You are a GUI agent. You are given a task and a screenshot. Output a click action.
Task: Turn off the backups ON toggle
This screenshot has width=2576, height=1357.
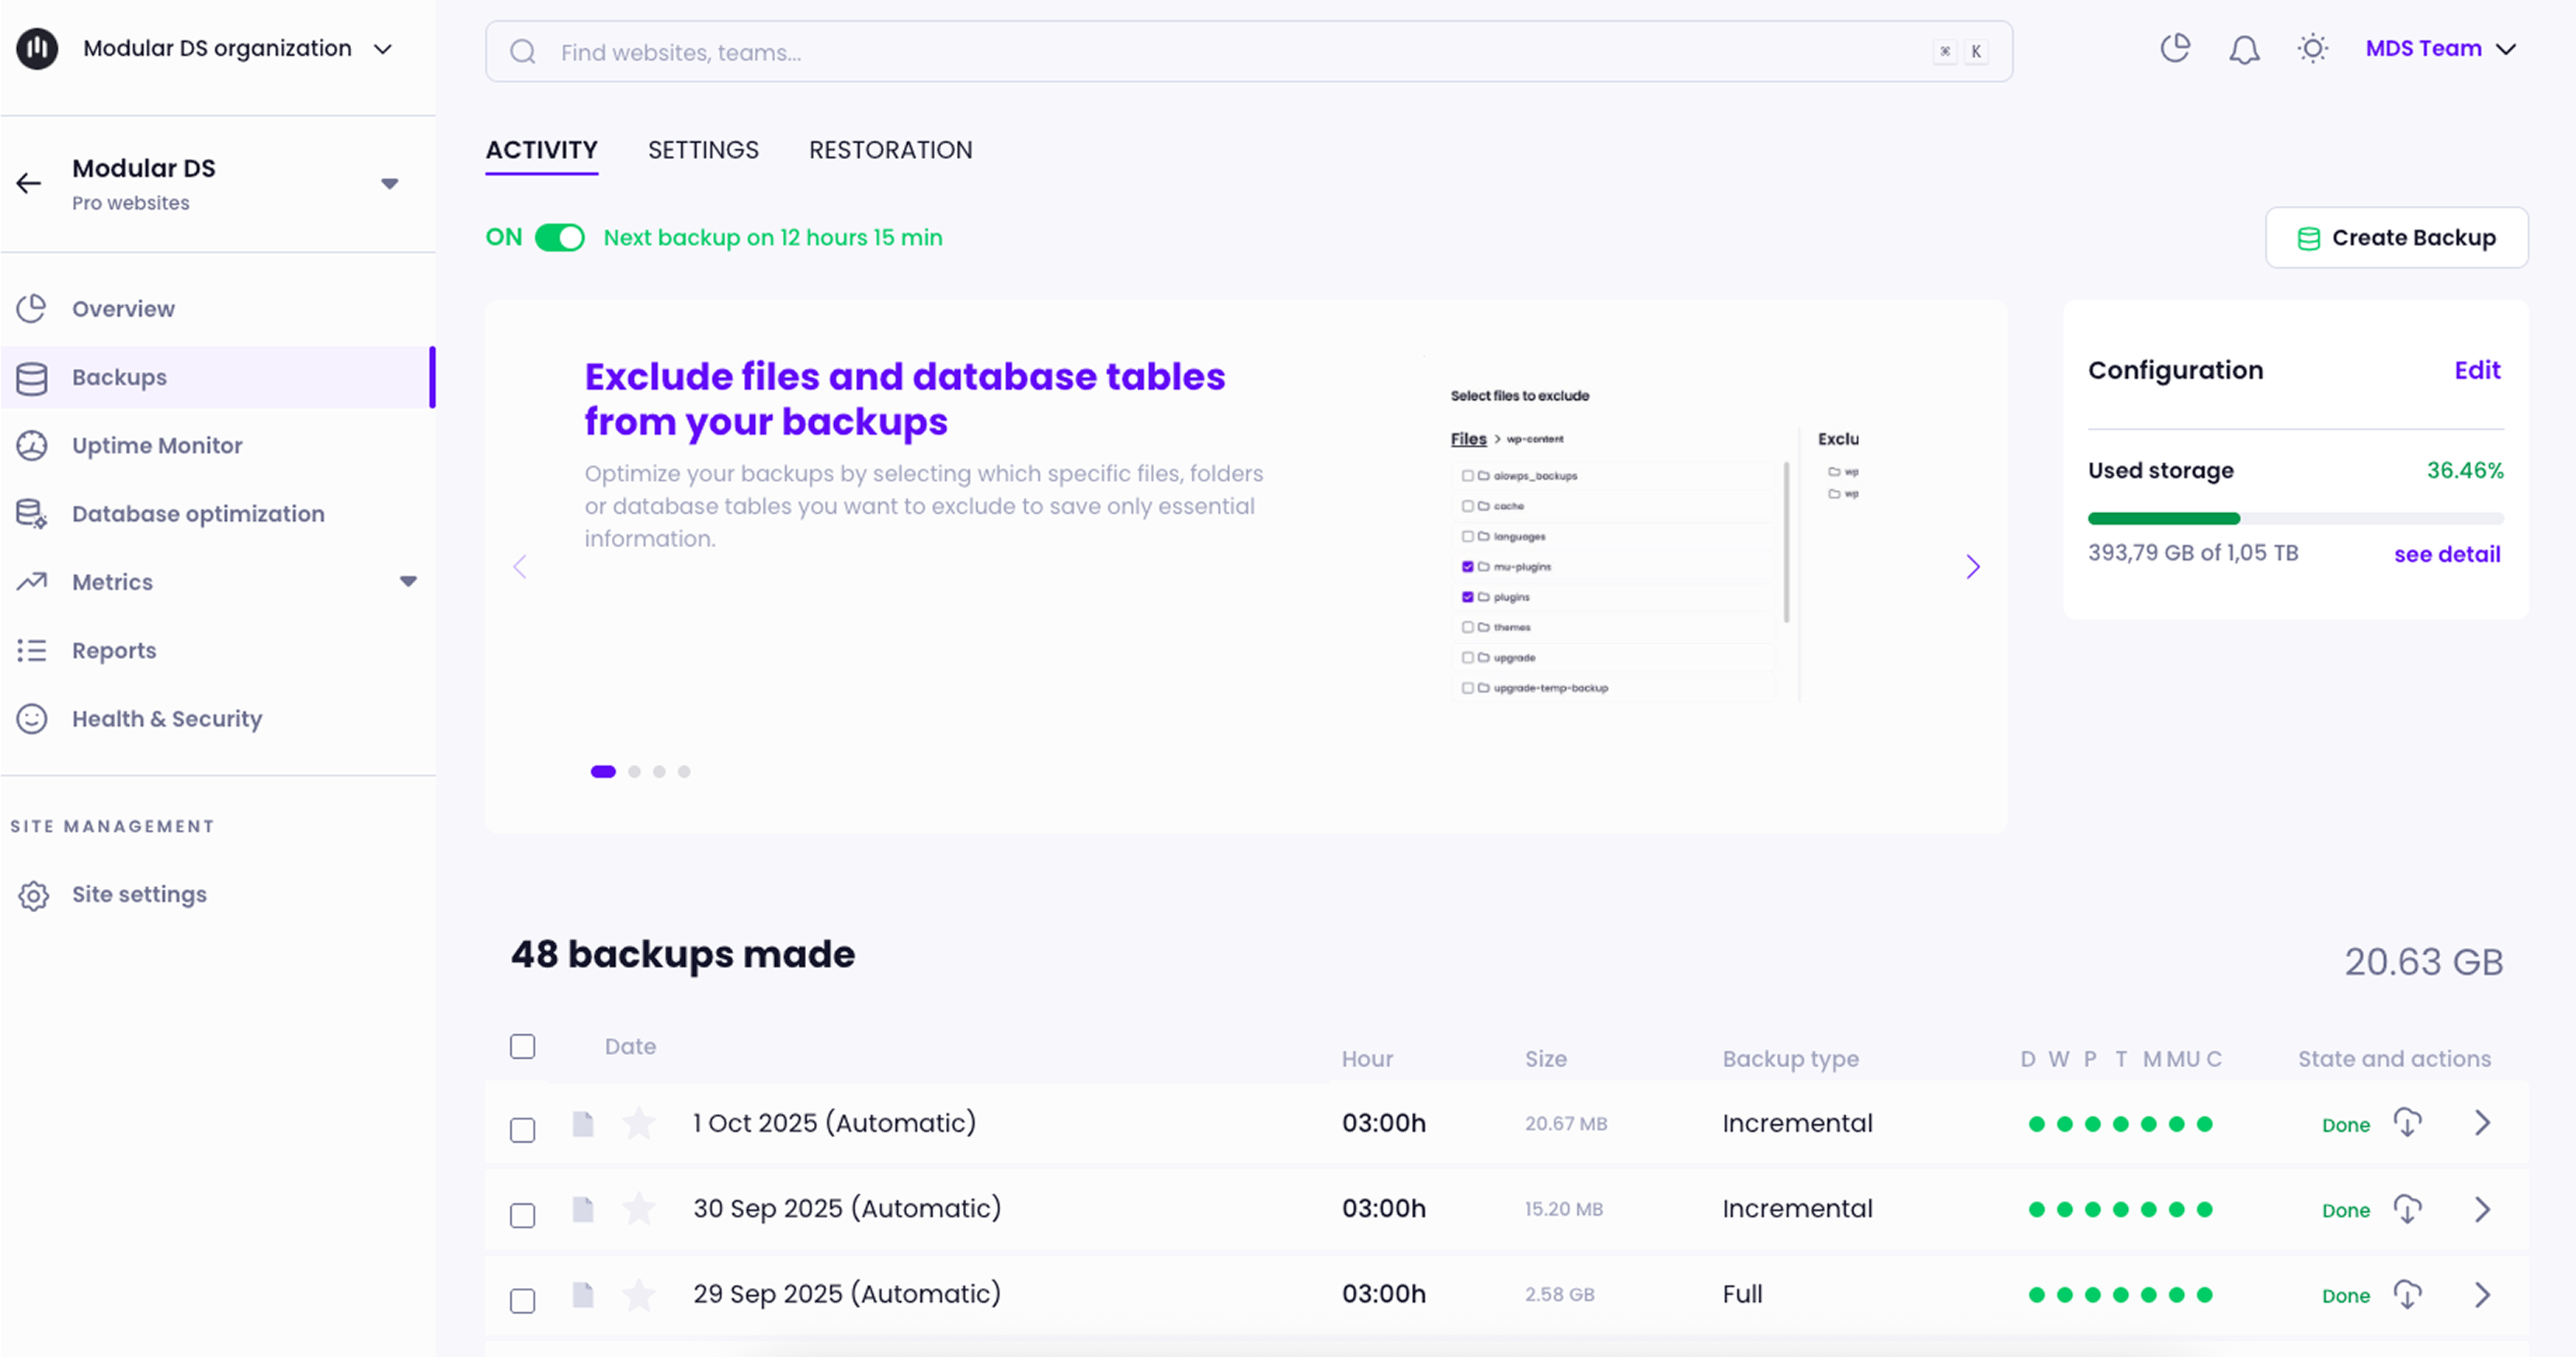tap(559, 238)
